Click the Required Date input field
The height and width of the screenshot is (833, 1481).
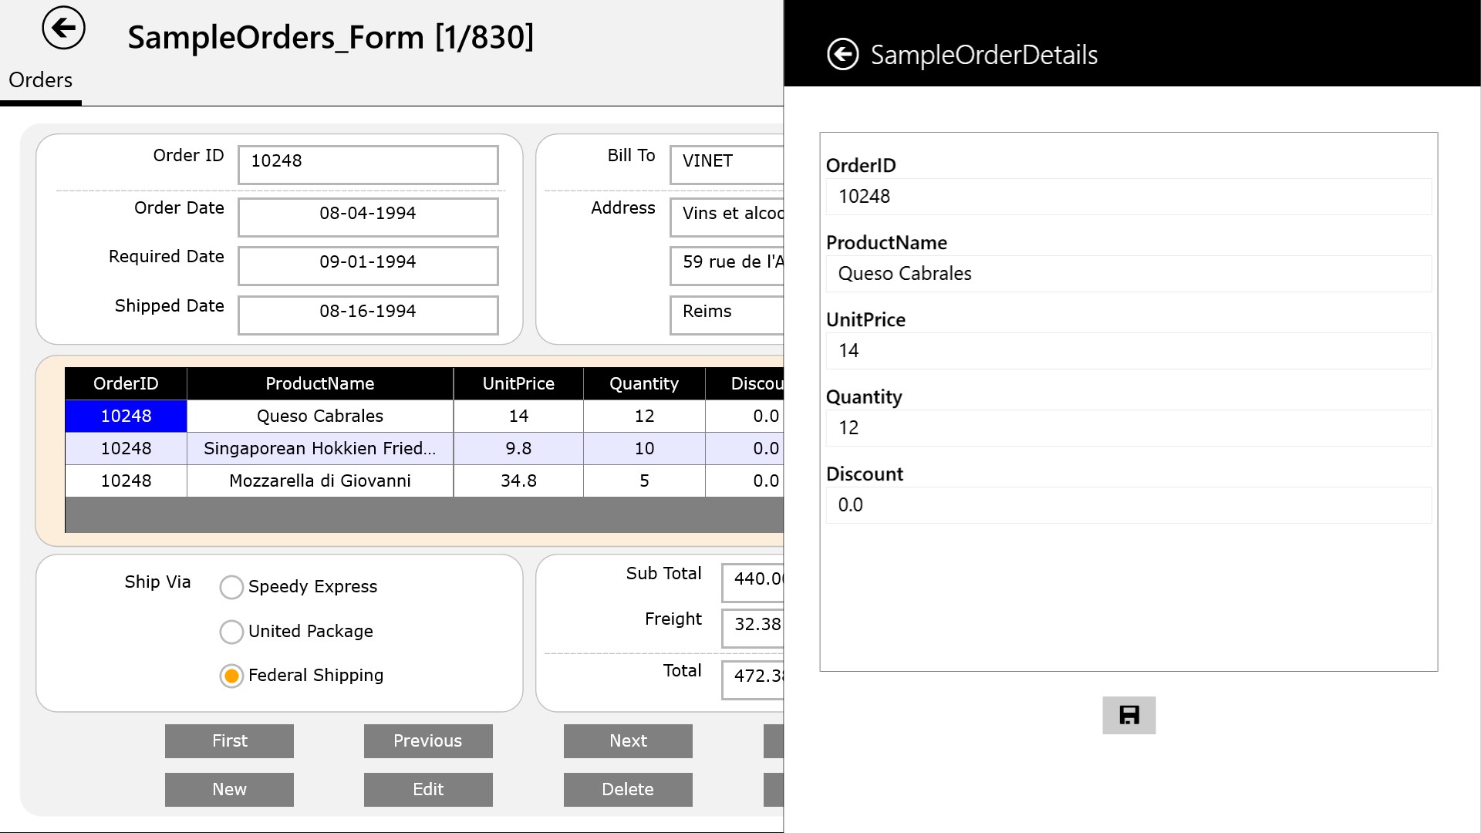tap(367, 261)
